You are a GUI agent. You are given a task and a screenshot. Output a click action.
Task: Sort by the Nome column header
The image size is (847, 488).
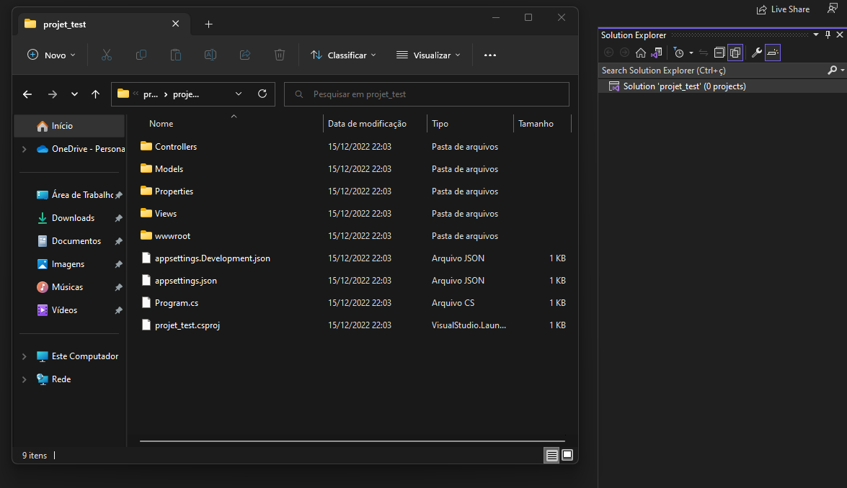[x=161, y=124]
